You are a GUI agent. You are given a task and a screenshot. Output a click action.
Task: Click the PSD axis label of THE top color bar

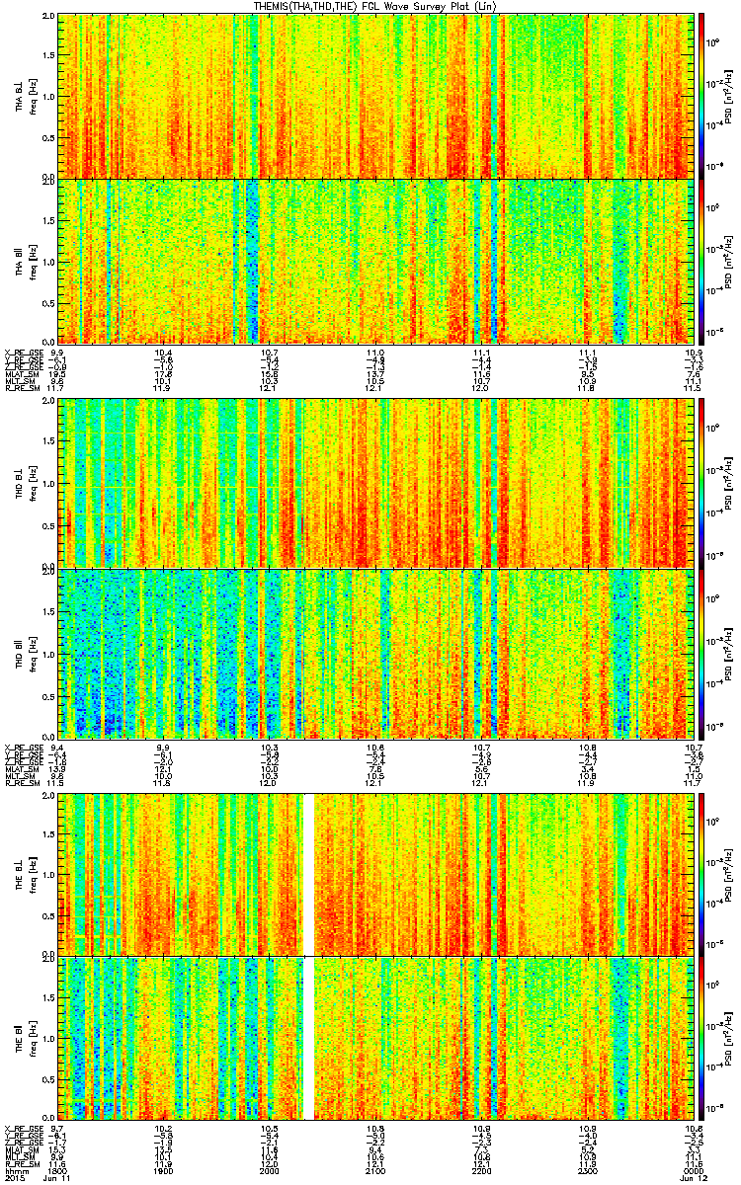tap(727, 873)
